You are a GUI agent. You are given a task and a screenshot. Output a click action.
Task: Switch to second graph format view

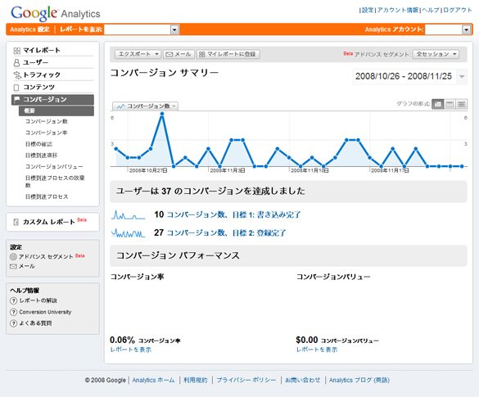point(450,104)
